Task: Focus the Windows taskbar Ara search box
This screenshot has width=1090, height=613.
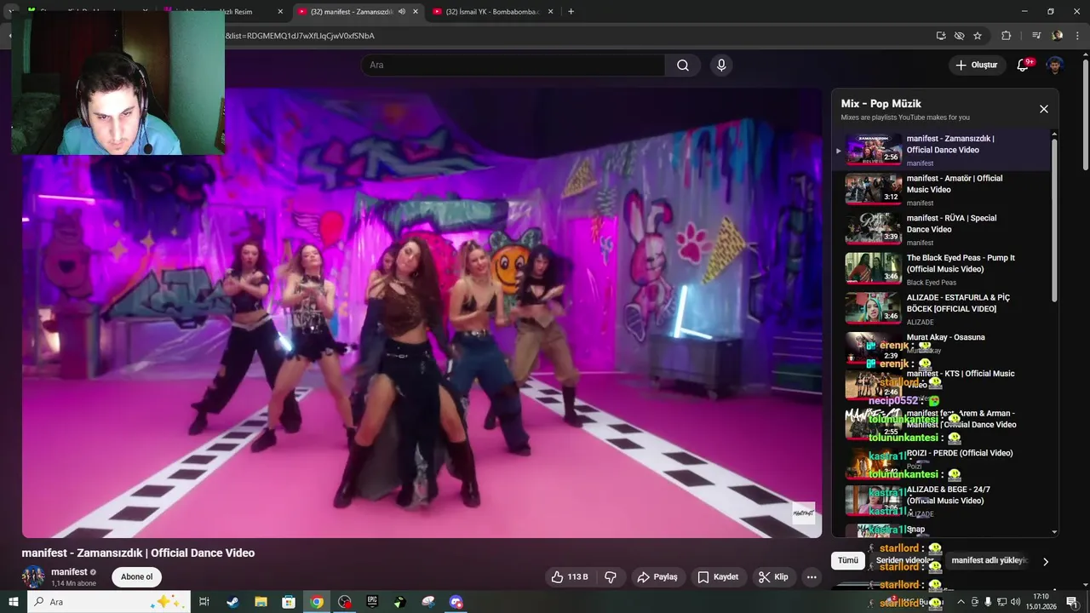Action: coord(110,602)
